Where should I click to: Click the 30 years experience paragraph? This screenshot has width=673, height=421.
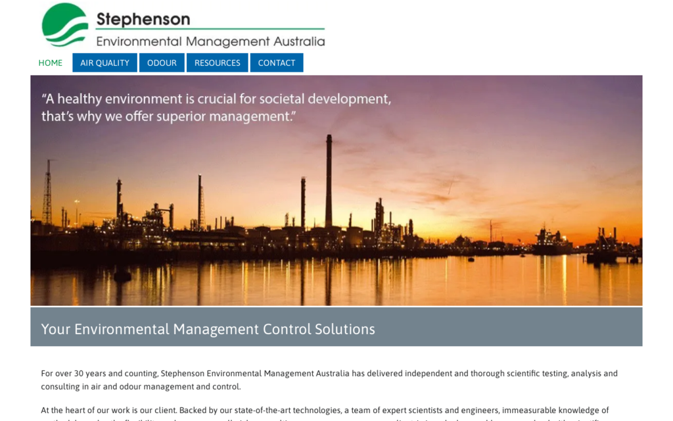click(x=329, y=379)
